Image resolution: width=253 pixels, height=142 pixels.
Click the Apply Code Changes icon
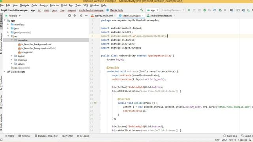point(199,10)
